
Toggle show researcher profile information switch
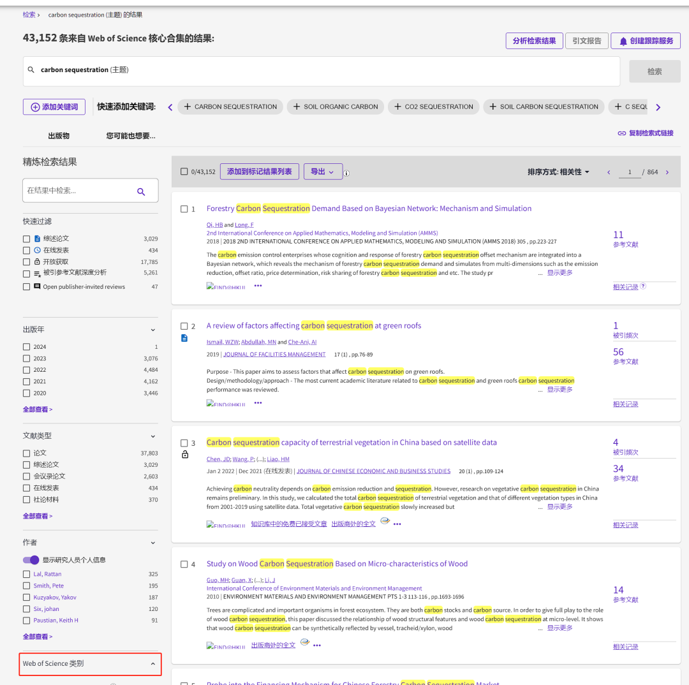click(x=31, y=560)
